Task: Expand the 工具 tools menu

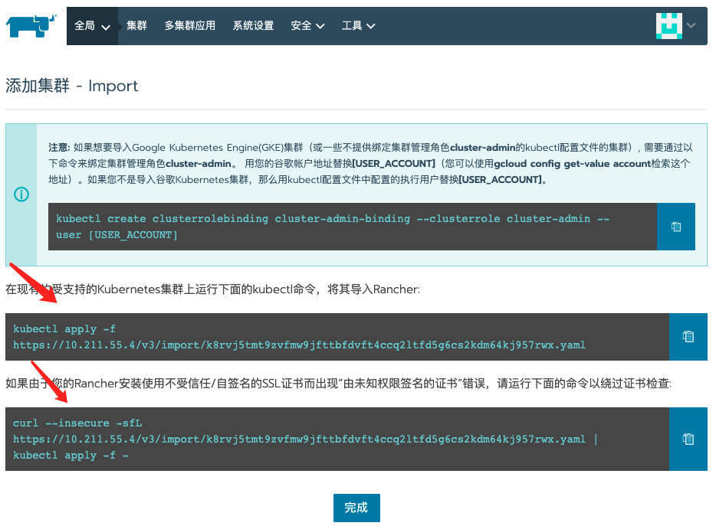Action: 358,26
